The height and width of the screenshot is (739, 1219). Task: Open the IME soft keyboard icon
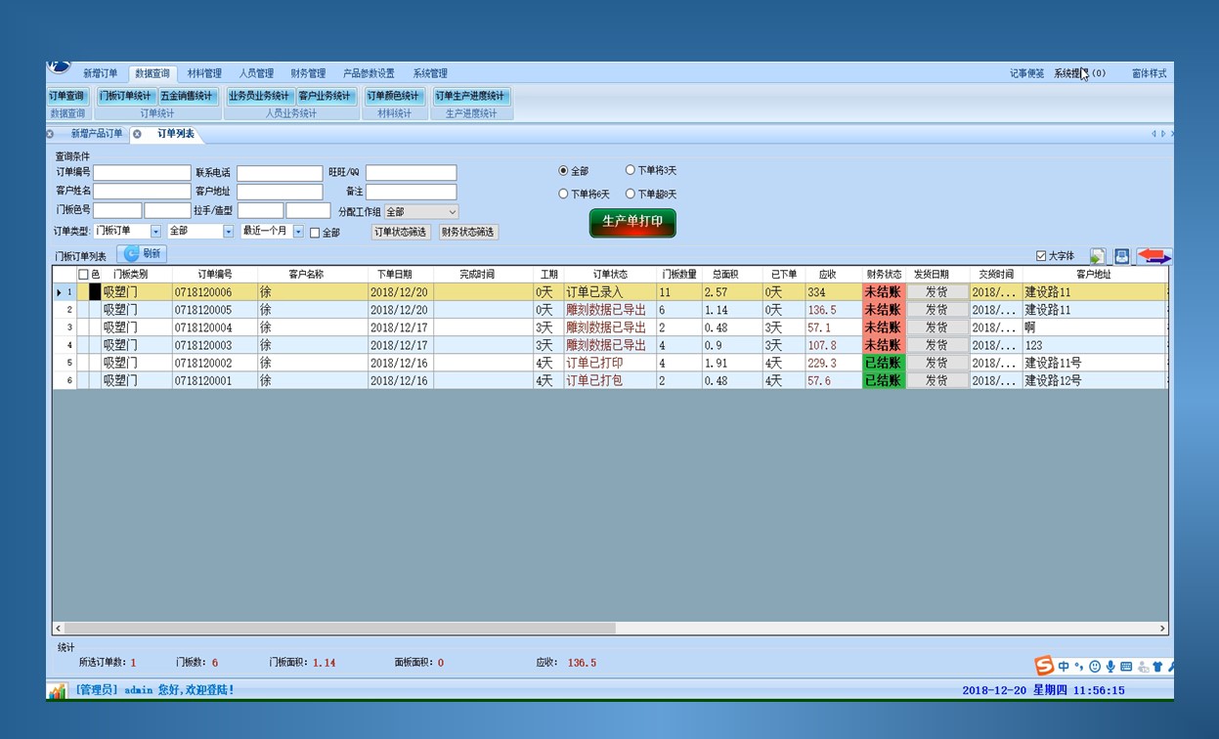(1126, 667)
